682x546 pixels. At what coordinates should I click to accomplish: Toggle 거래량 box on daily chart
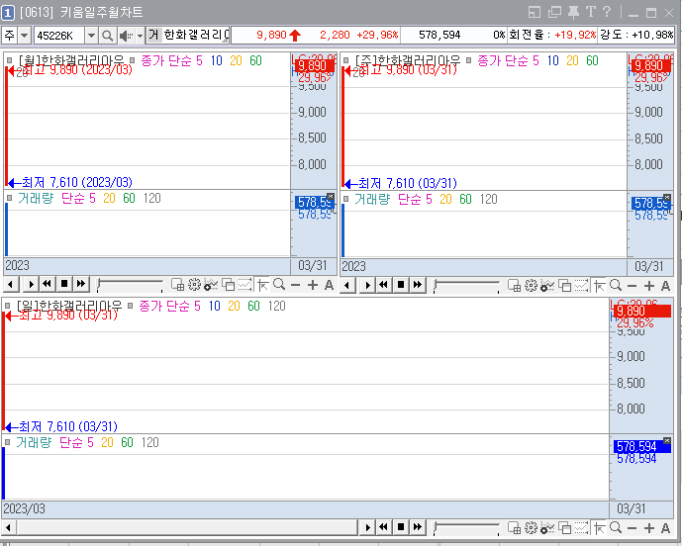[x=7, y=442]
